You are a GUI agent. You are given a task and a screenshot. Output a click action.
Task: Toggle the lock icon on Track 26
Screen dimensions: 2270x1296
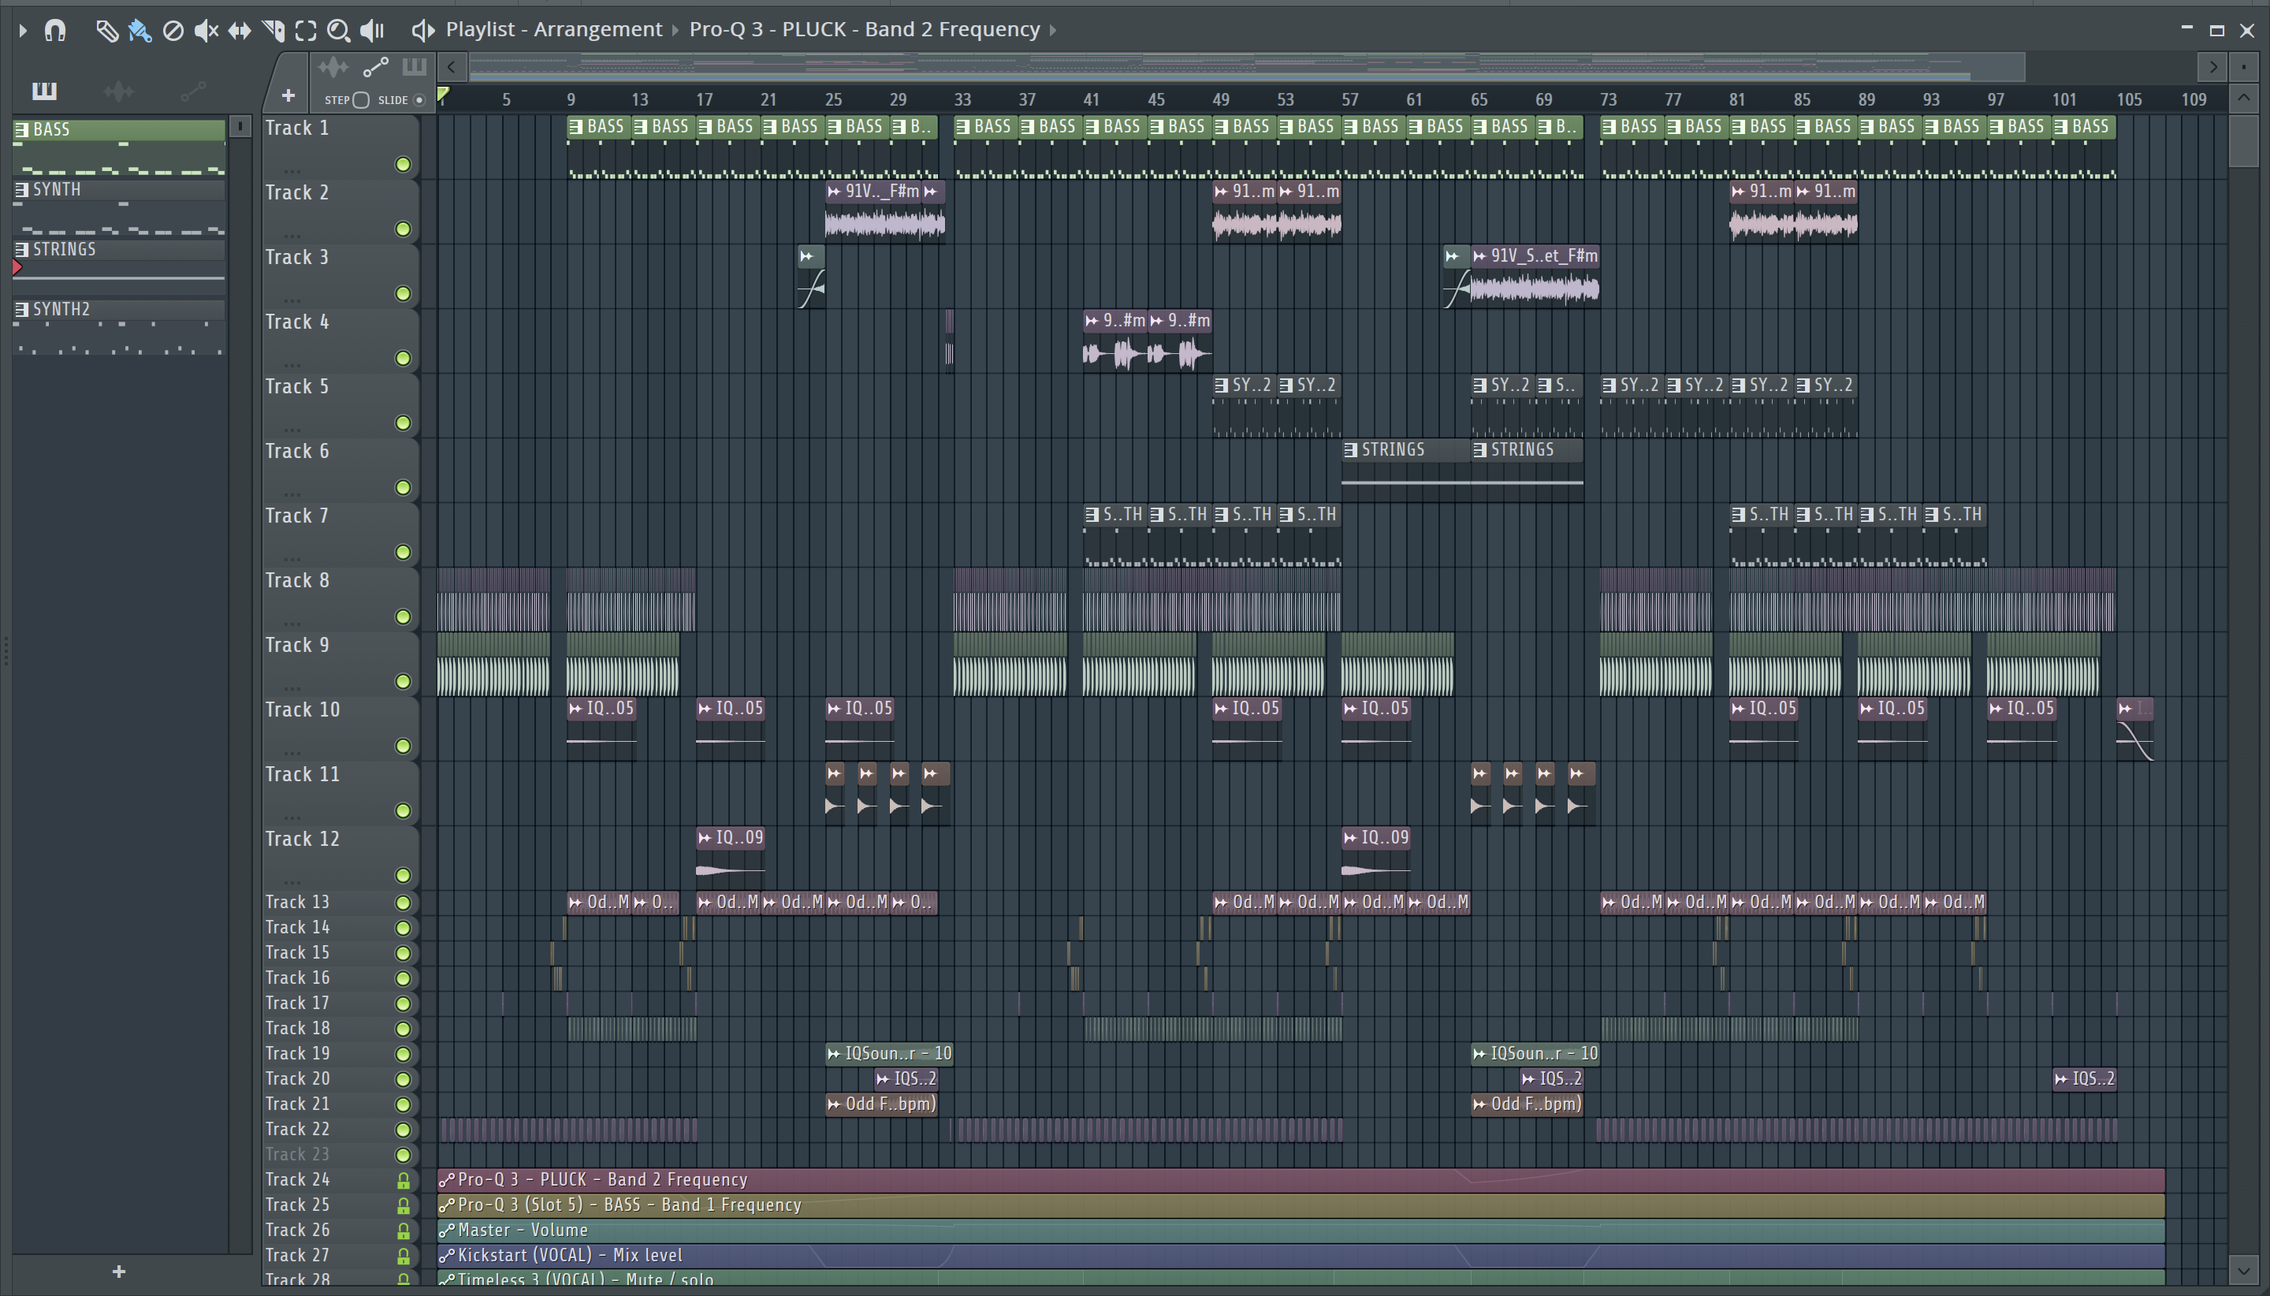point(403,1231)
